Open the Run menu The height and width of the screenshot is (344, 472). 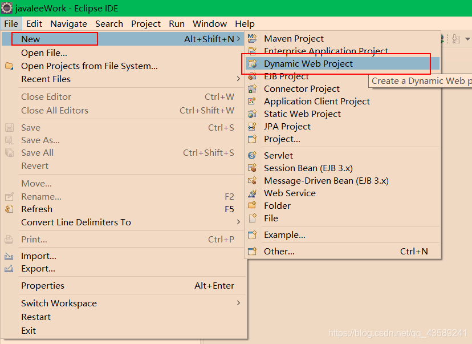[177, 24]
